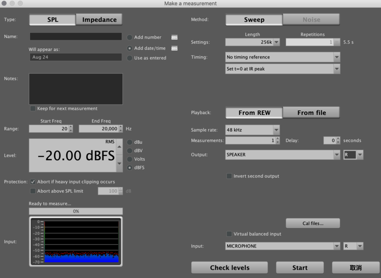The height and width of the screenshot is (278, 381).
Task: Choose the dBu level unit
Action: (x=130, y=142)
